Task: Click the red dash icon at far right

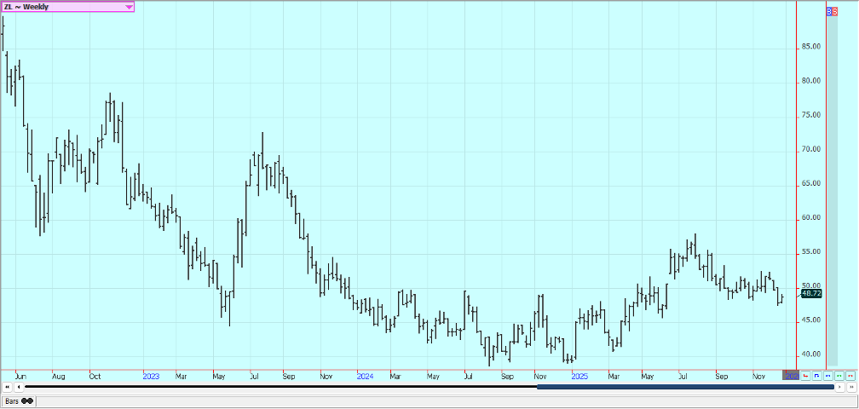Action: tap(850, 375)
